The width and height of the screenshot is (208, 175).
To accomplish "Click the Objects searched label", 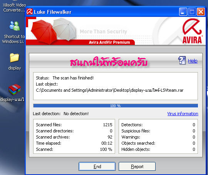I will coord(138,143).
